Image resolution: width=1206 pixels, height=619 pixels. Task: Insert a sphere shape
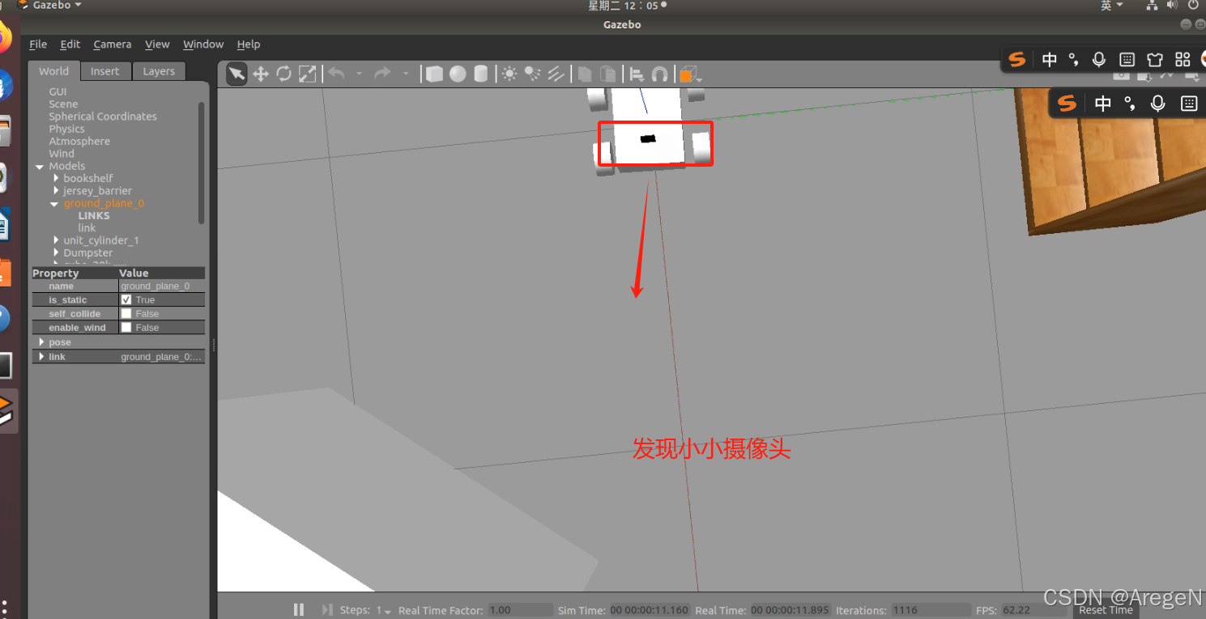[458, 74]
